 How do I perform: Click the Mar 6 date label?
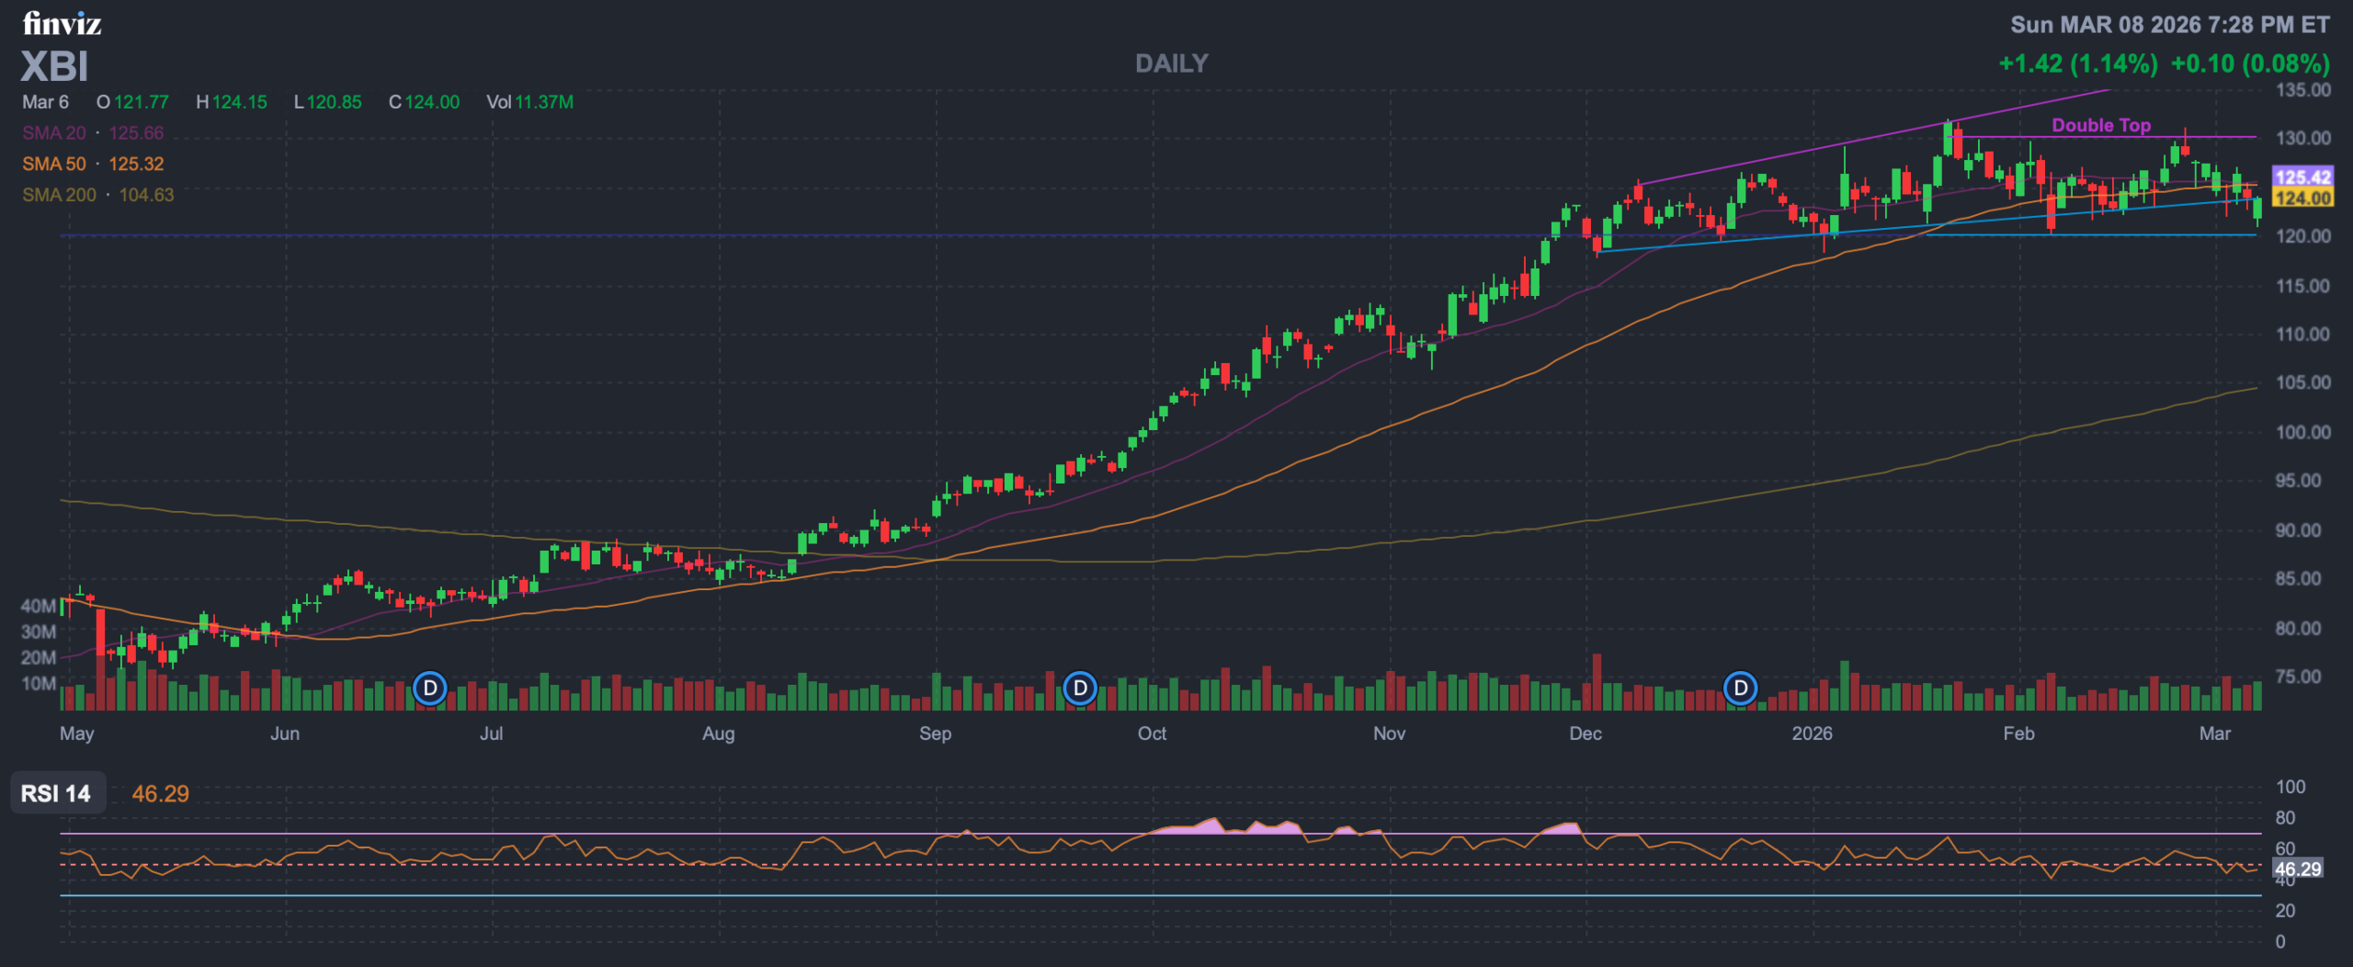pos(45,102)
